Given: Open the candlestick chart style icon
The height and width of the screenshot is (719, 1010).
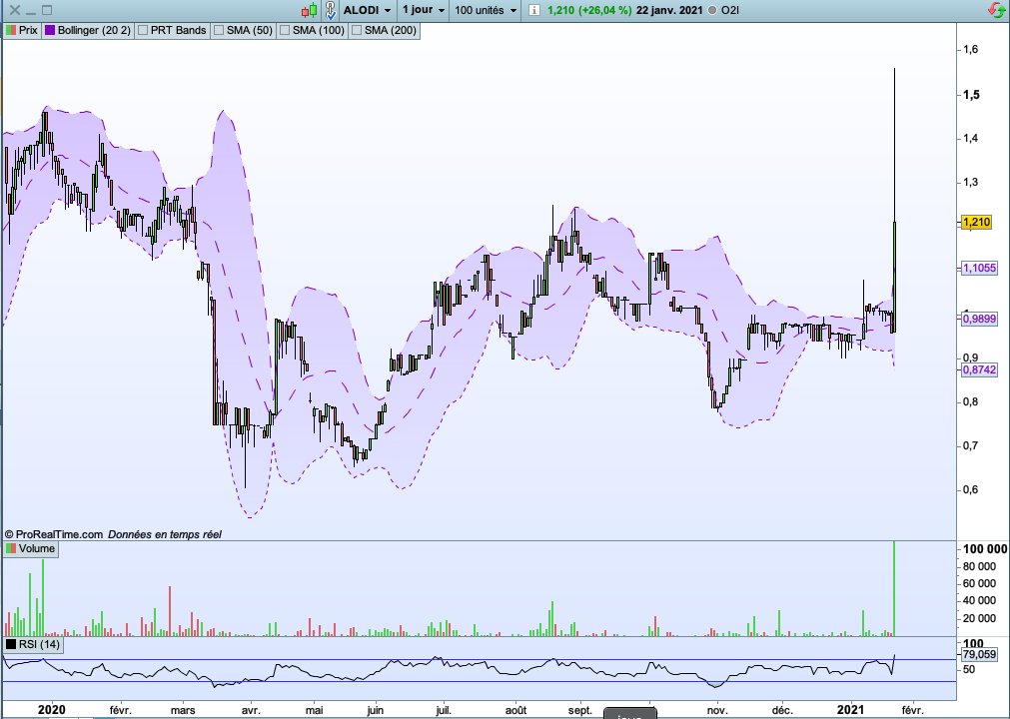Looking at the screenshot, I should (x=310, y=10).
